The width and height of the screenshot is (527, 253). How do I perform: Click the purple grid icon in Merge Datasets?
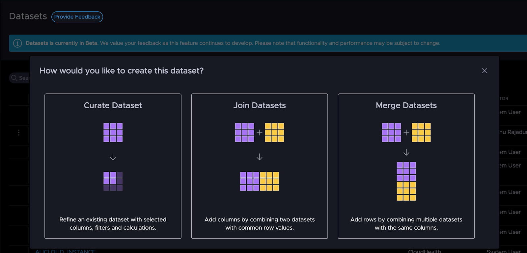391,132
